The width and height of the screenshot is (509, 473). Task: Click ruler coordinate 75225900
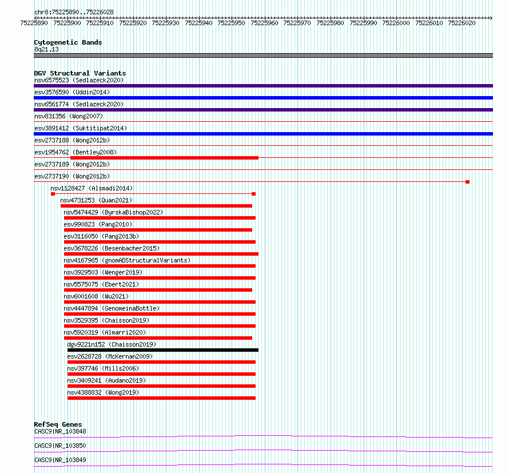tap(67, 23)
